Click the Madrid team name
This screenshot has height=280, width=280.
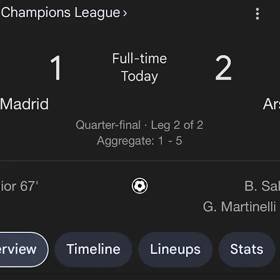24,104
